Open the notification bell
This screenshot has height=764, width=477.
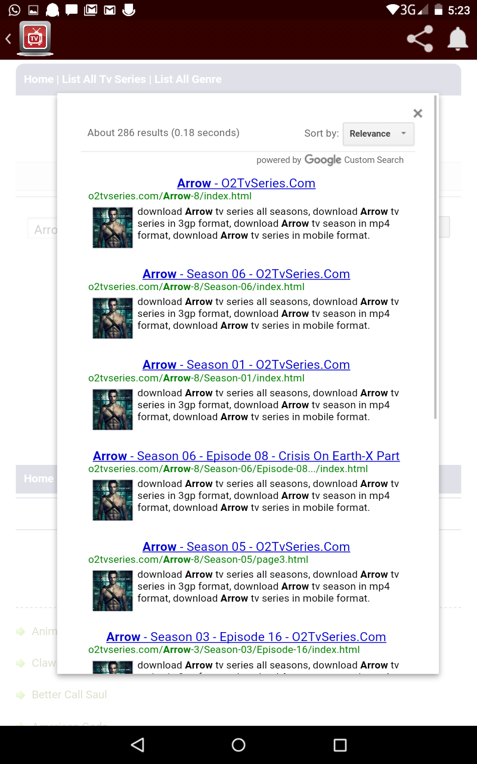[x=457, y=39]
